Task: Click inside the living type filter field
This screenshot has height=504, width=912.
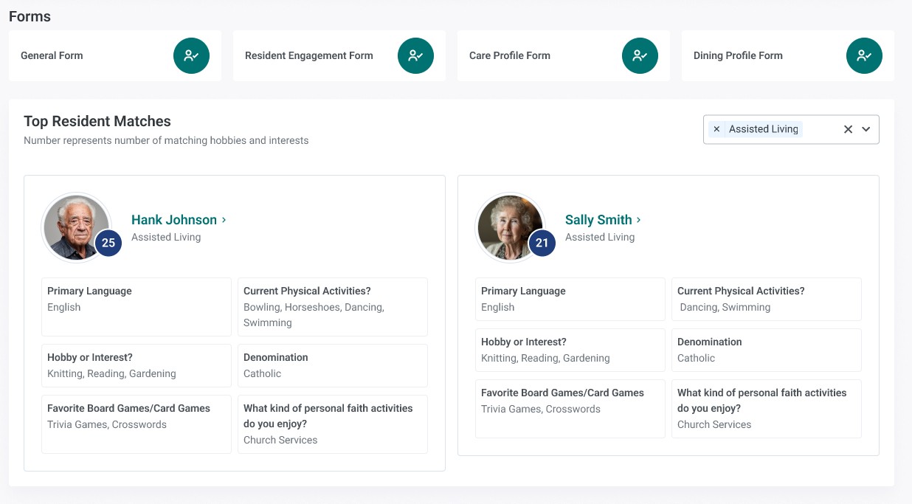Action: (791, 129)
